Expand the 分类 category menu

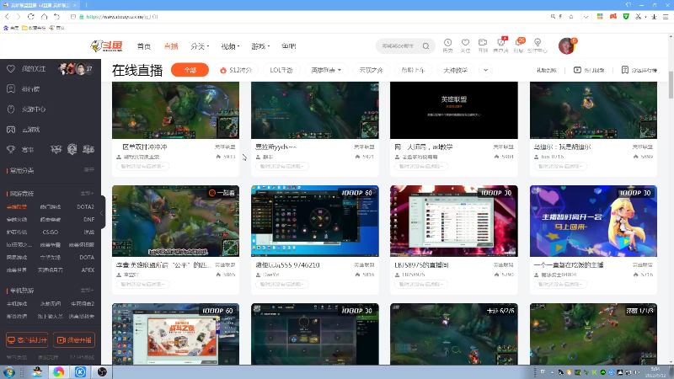(x=200, y=46)
